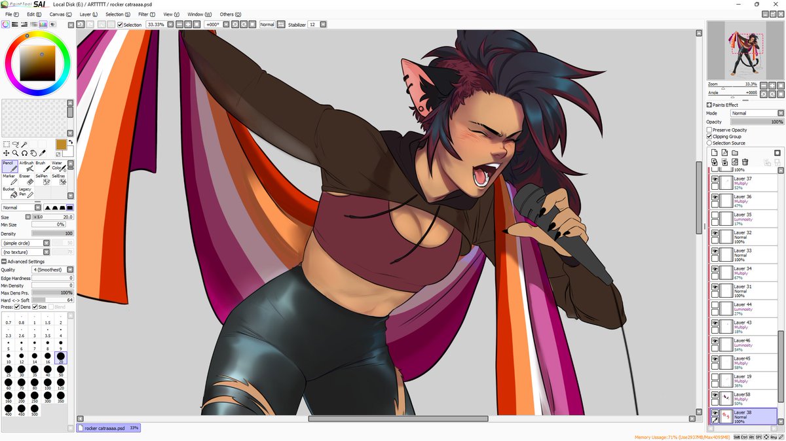Open the layer blending Mode dropdown
This screenshot has width=786, height=441.
point(780,113)
